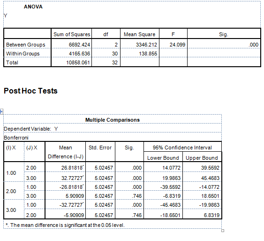This screenshot has width=264, height=241.
Task: Click the df value 32
Action: click(x=115, y=62)
